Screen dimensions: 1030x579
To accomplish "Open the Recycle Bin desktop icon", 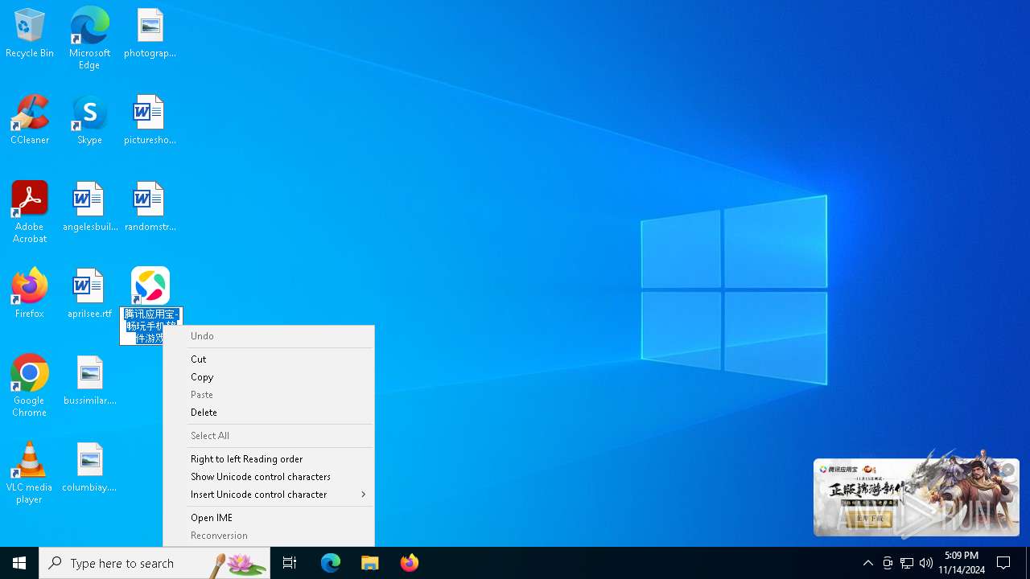I will coord(30,34).
